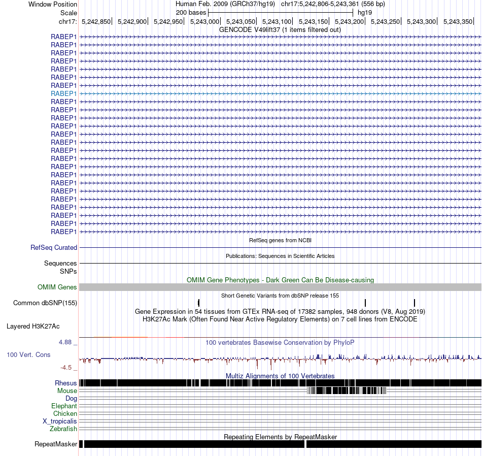Screen dimensions: 482x456
Task: Click the Human Feb. 2009 (GRCh37/hg19) assembly text
Action: coord(226,4)
